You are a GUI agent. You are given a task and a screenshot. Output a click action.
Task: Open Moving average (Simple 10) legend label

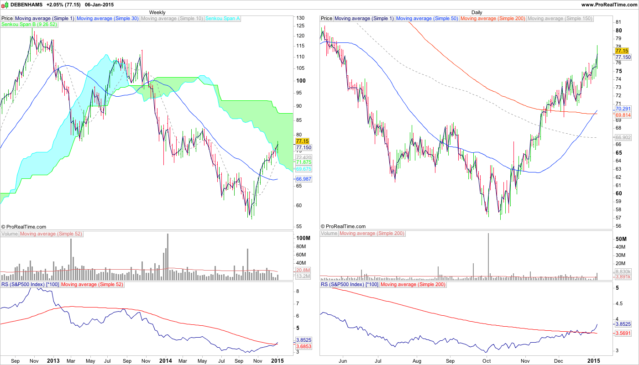[173, 19]
